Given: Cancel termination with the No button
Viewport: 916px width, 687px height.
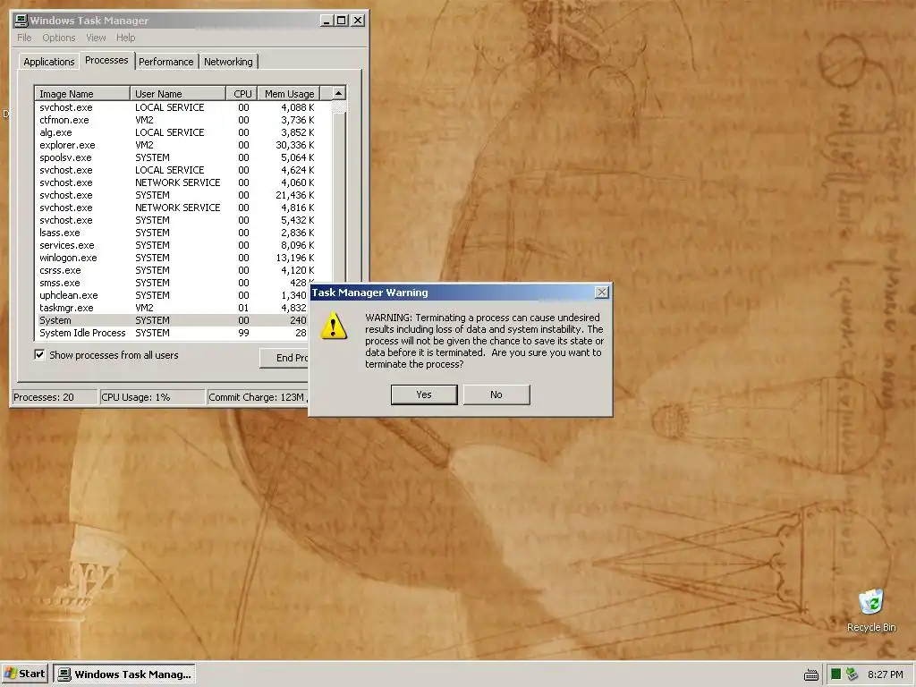Looking at the screenshot, I should (x=496, y=394).
